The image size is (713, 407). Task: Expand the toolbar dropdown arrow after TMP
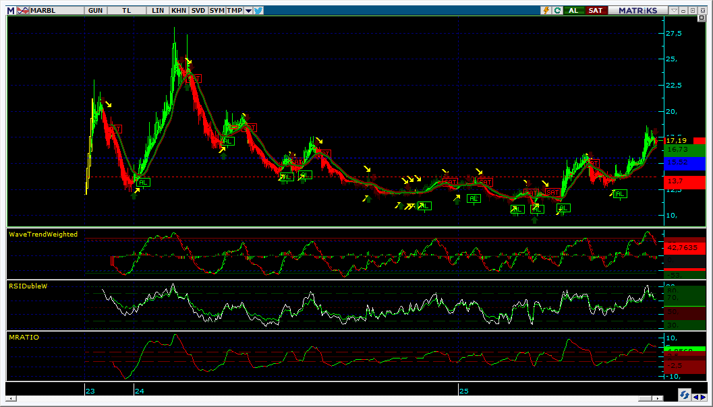pyautogui.click(x=248, y=11)
